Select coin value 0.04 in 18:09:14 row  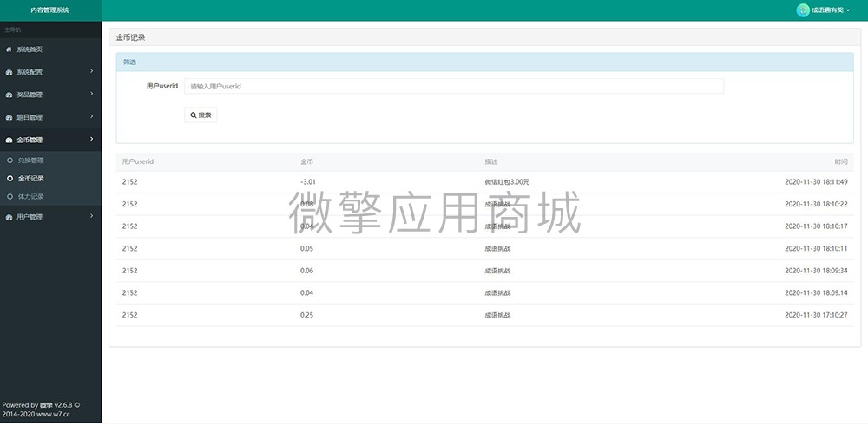coord(306,292)
